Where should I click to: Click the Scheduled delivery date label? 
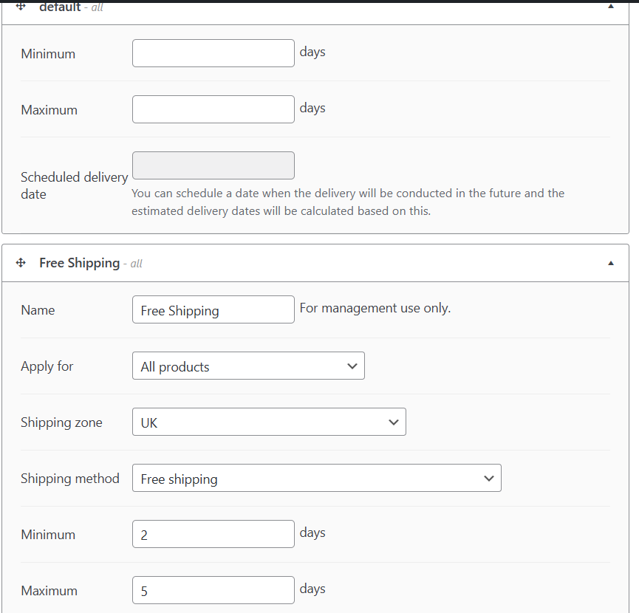[74, 185]
